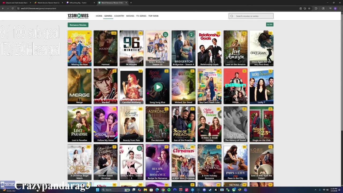Click the Pillion movie title link
343x193 pixels.
236,102
